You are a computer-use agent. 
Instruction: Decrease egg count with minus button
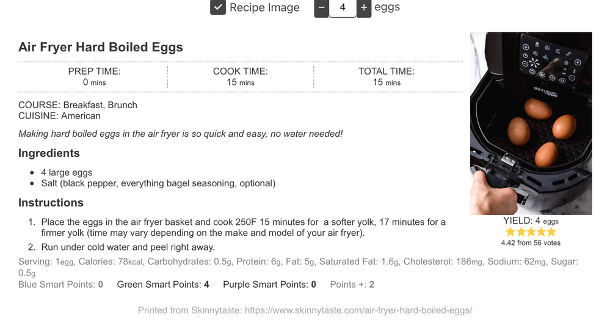(x=321, y=8)
